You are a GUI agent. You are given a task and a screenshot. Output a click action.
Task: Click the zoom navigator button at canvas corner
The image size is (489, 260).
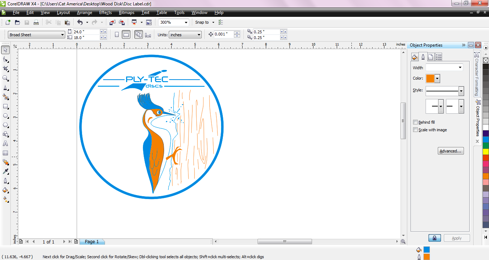[x=403, y=242]
